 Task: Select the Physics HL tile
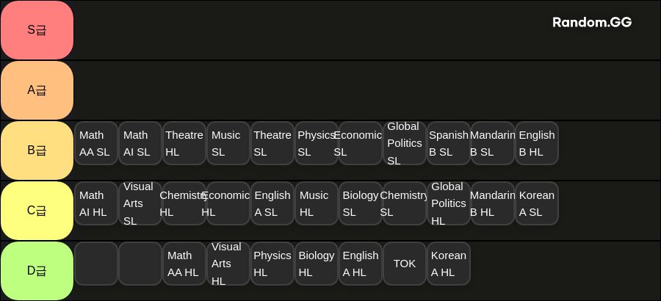tap(272, 264)
